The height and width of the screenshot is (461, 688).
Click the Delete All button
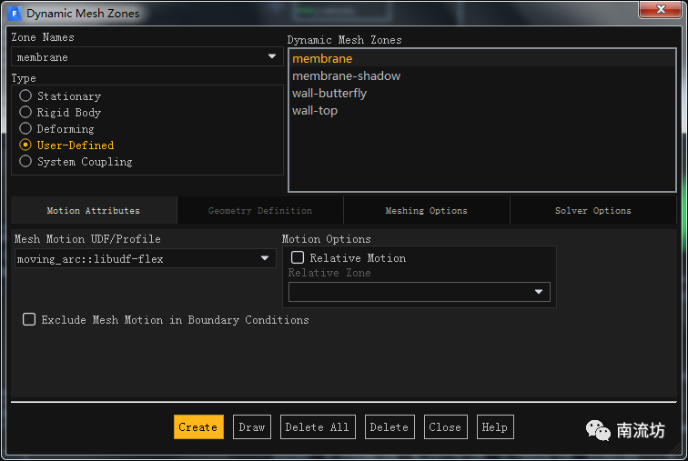317,427
